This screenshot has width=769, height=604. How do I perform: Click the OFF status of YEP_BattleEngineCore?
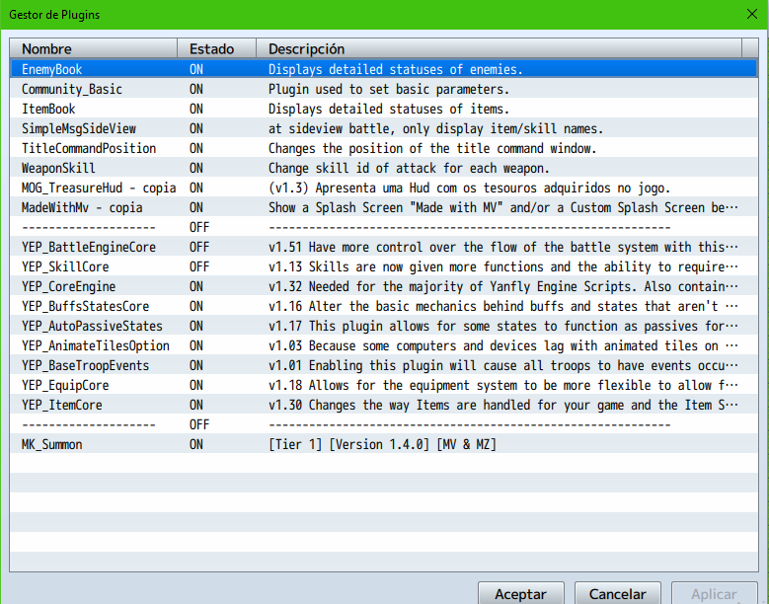coord(199,247)
